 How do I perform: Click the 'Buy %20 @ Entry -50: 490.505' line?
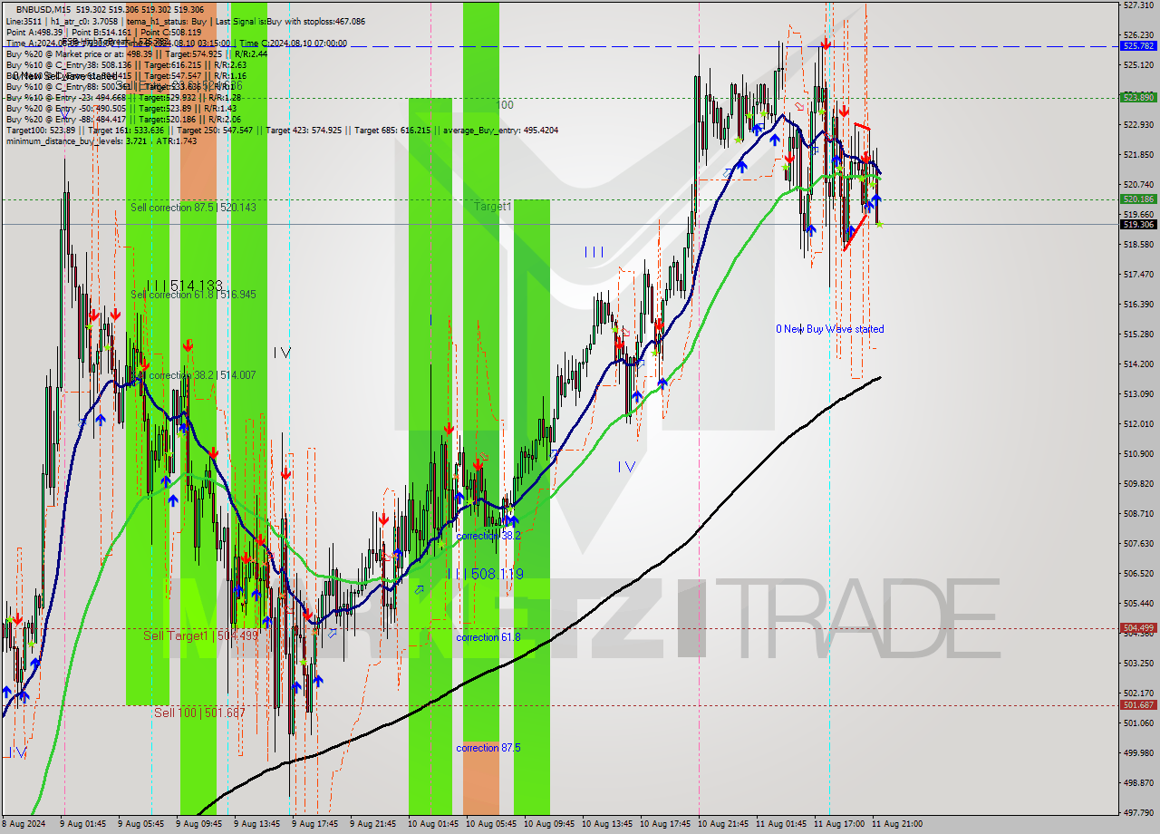[122, 108]
